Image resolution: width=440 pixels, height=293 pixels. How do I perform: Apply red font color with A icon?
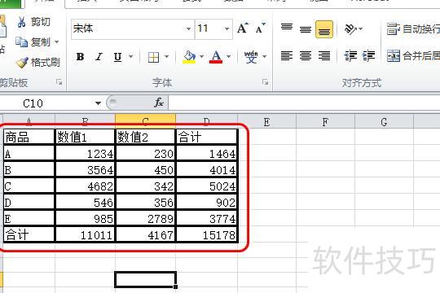216,57
